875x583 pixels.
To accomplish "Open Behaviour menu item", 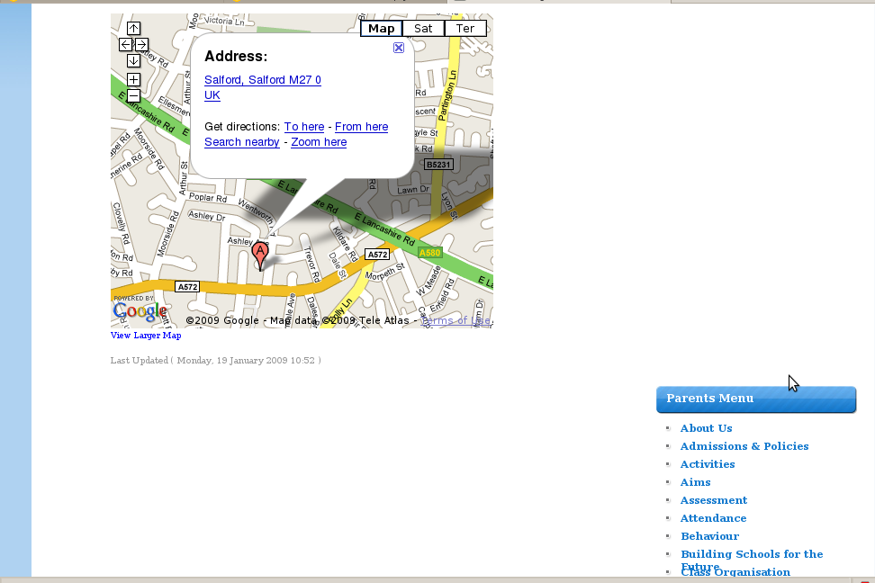I will 710,536.
